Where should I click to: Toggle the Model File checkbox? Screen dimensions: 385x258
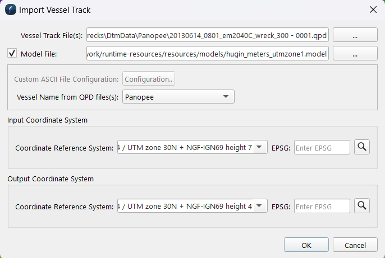tap(12, 54)
